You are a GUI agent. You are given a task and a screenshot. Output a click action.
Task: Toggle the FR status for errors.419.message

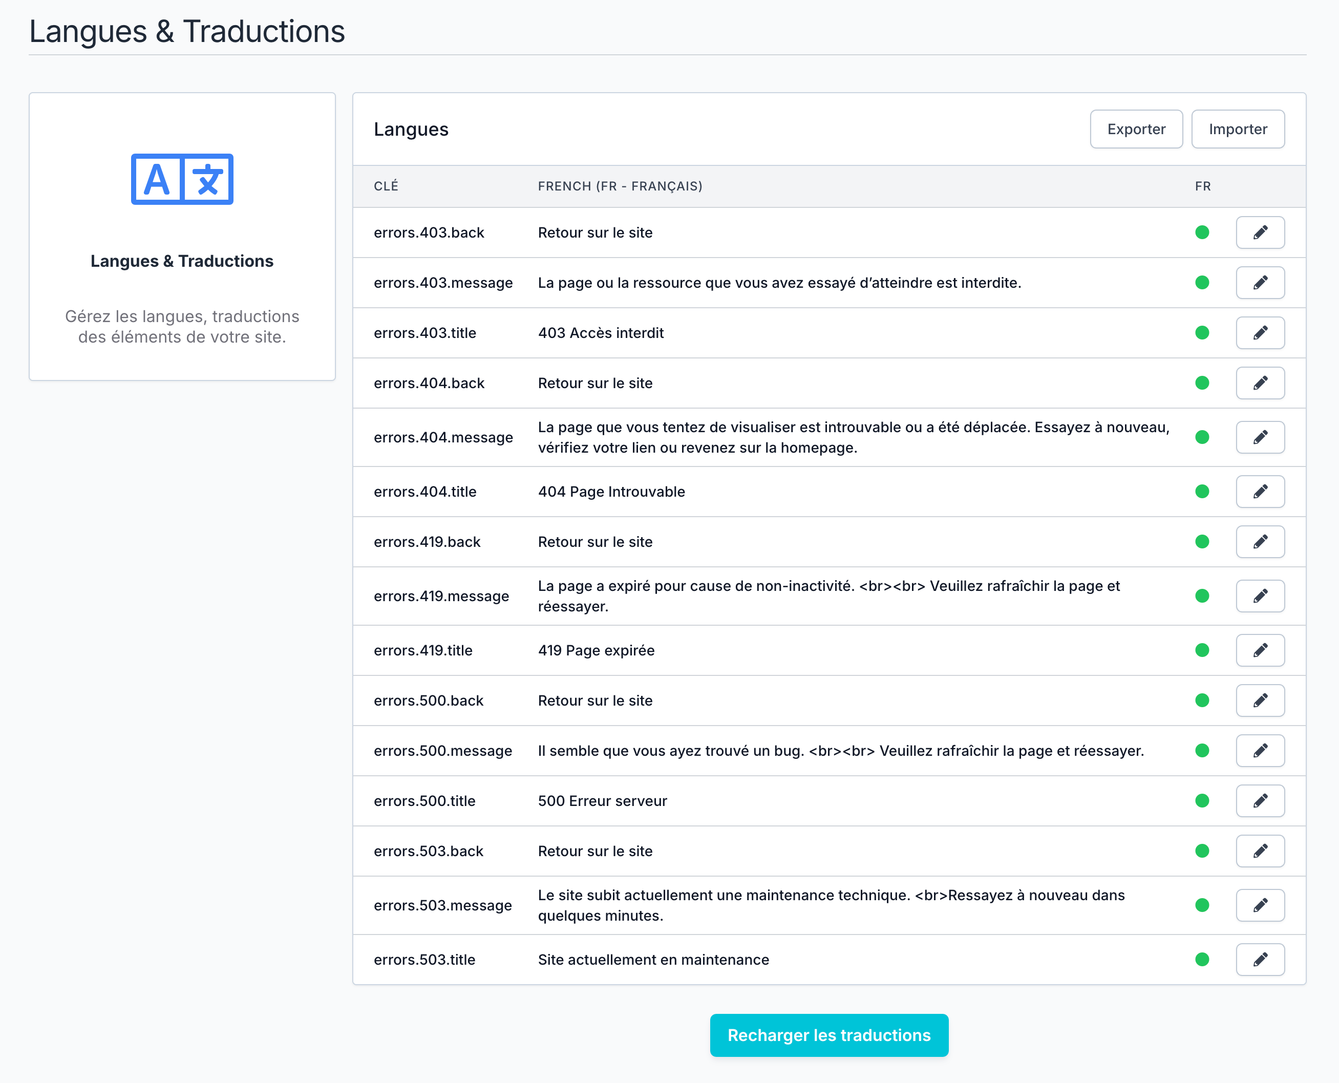click(1202, 596)
